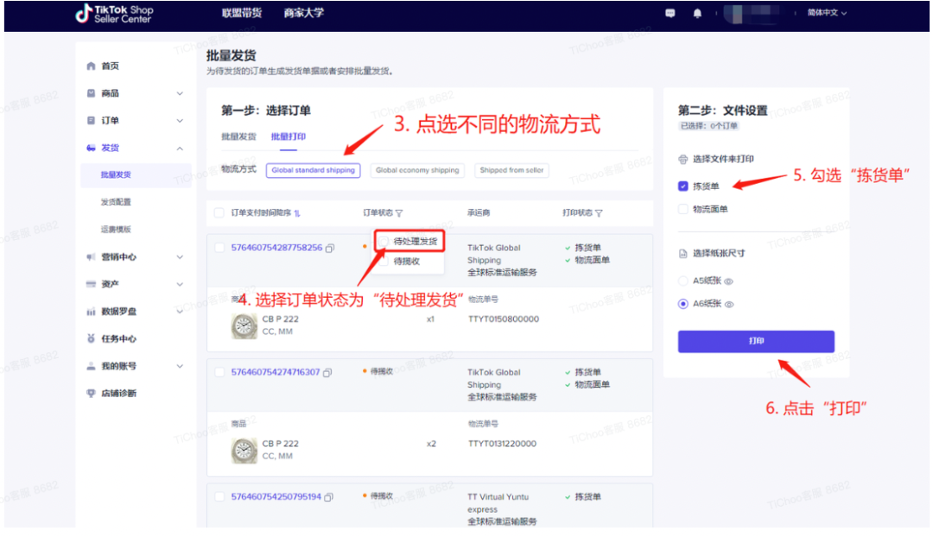Preview A6 paper size eye icon
The image size is (933, 536).
click(x=729, y=304)
